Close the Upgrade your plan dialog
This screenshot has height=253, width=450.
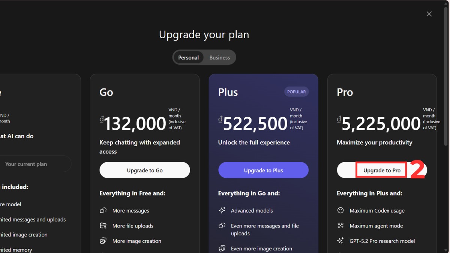[x=429, y=14]
